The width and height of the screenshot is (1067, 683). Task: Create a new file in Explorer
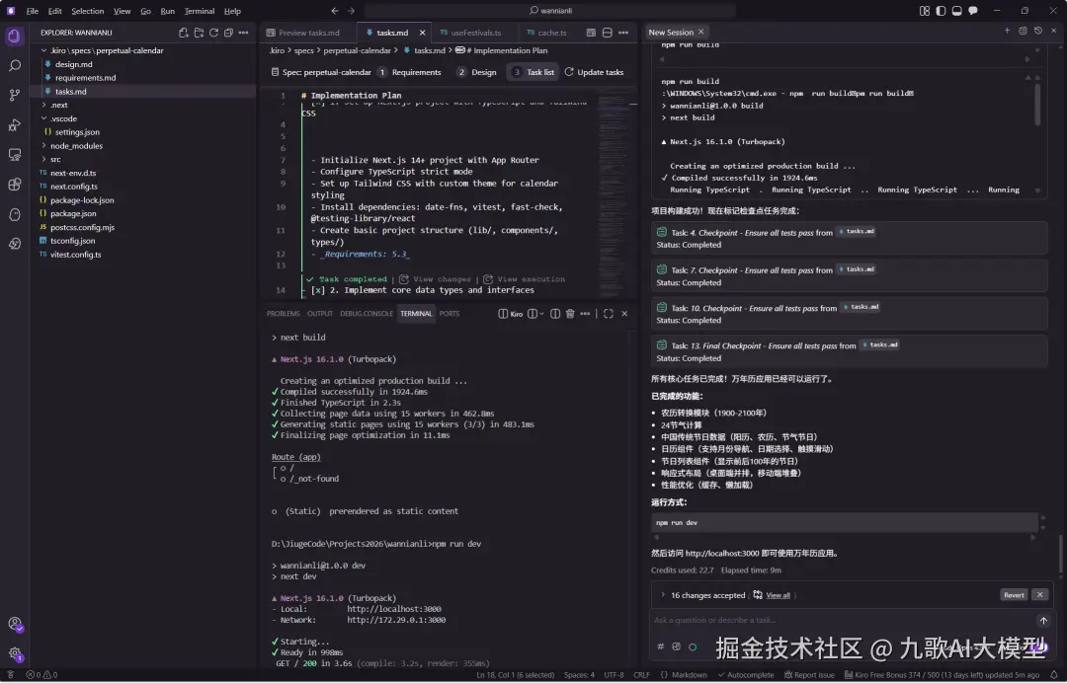(184, 33)
